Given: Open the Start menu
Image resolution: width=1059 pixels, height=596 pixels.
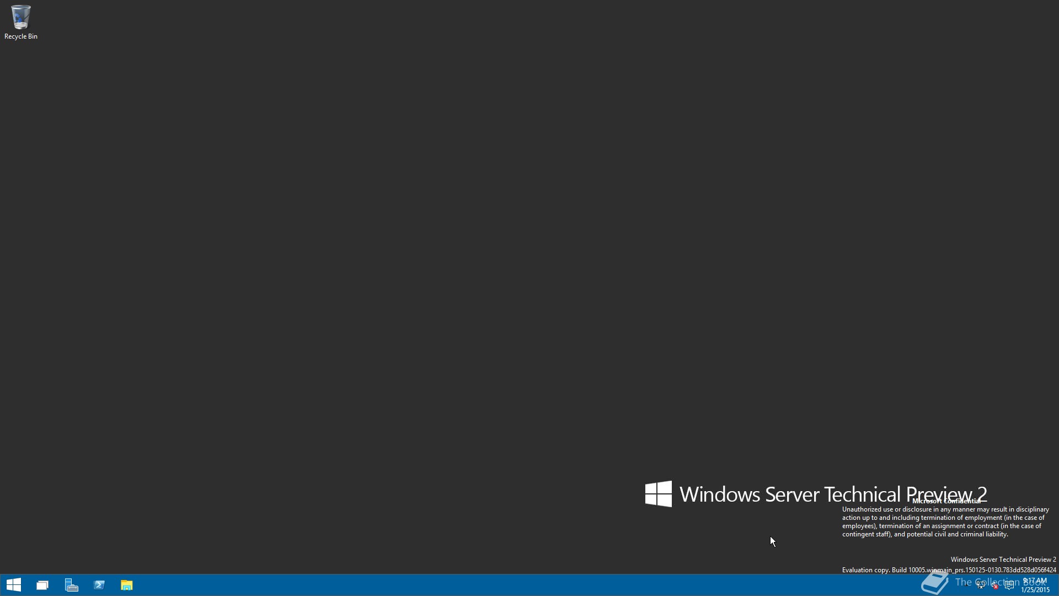Looking at the screenshot, I should 14,585.
